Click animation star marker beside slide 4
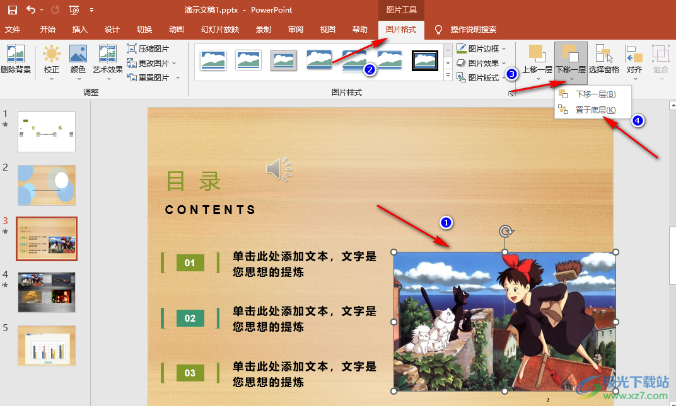The height and width of the screenshot is (406, 676). tap(5, 285)
